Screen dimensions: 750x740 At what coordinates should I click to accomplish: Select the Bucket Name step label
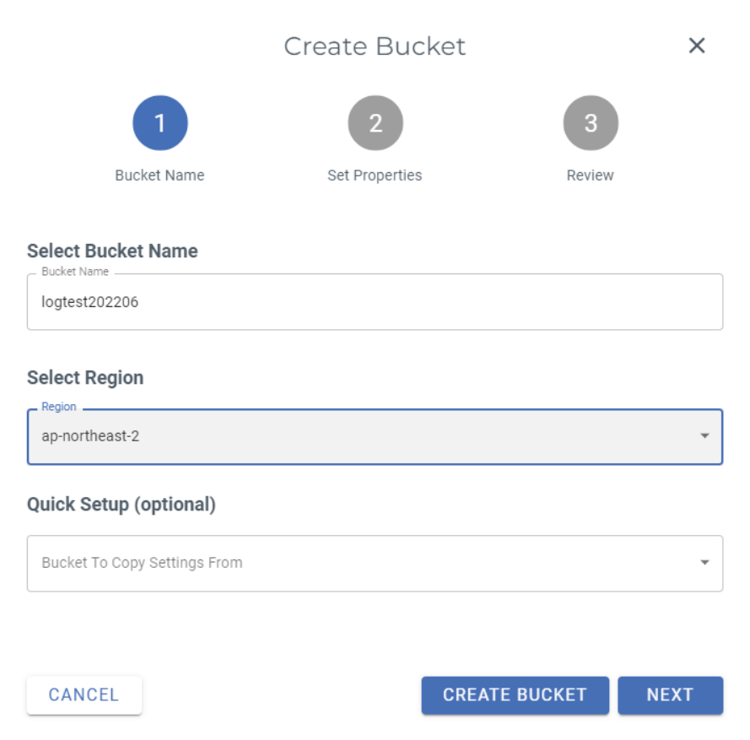[x=160, y=176]
